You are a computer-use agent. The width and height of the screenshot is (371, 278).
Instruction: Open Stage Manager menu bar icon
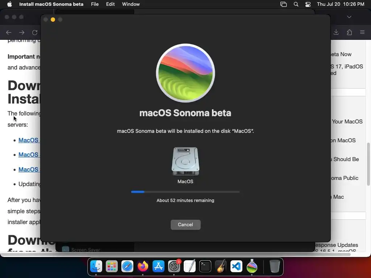(283, 4)
